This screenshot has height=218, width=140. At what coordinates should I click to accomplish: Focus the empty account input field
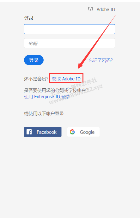pos(70,29)
